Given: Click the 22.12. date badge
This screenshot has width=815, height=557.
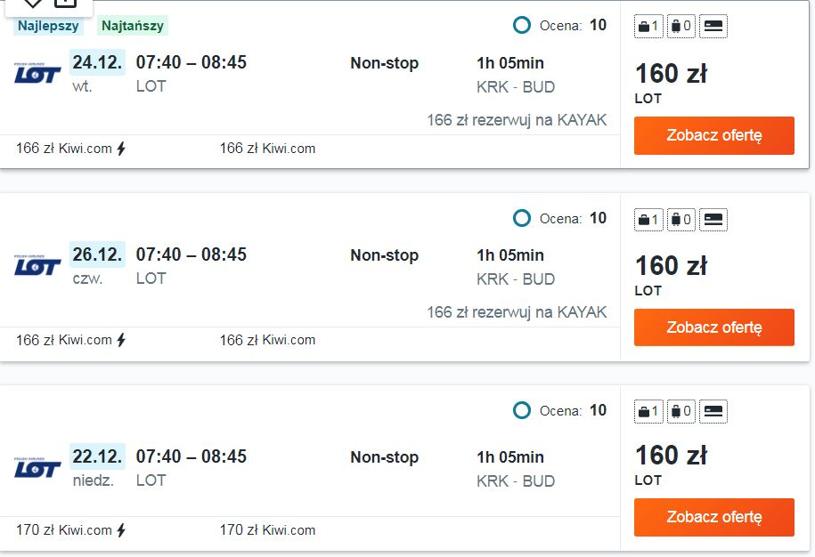Looking at the screenshot, I should (97, 456).
